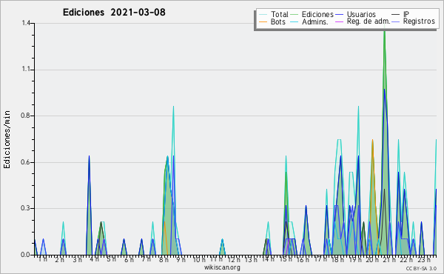Click the '15 h' x-axis label

[286, 259]
